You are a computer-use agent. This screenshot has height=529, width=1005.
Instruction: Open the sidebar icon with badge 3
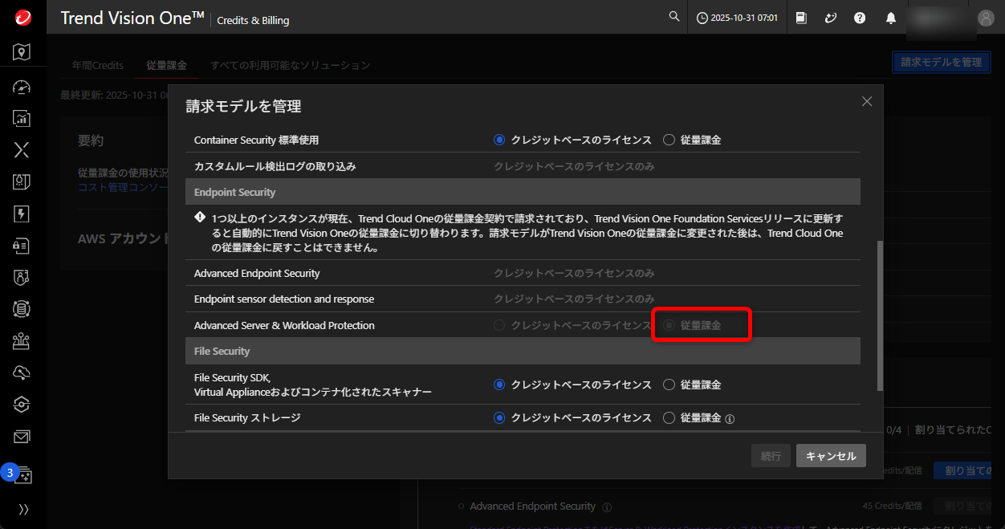click(x=22, y=474)
